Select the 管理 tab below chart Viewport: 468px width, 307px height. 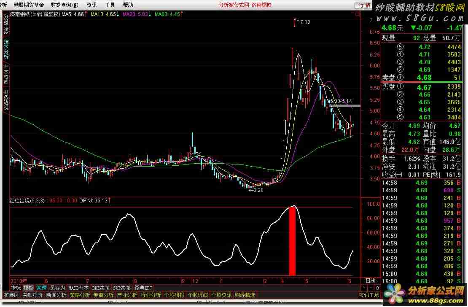(x=41, y=288)
